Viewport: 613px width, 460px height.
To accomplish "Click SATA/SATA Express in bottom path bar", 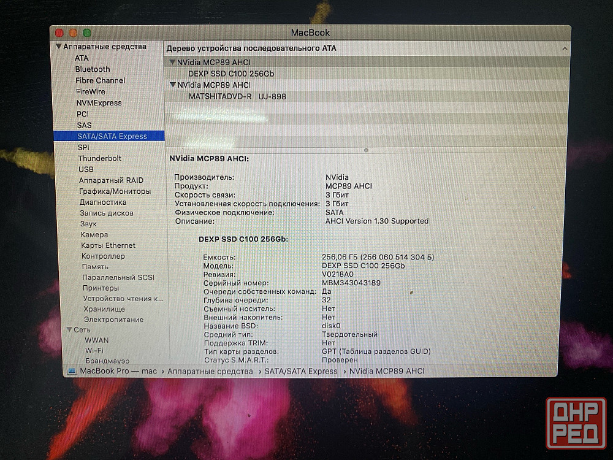I will pyautogui.click(x=300, y=371).
